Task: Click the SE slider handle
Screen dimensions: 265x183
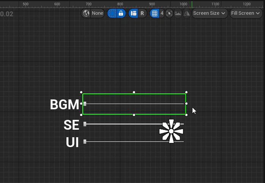Action: [85, 124]
